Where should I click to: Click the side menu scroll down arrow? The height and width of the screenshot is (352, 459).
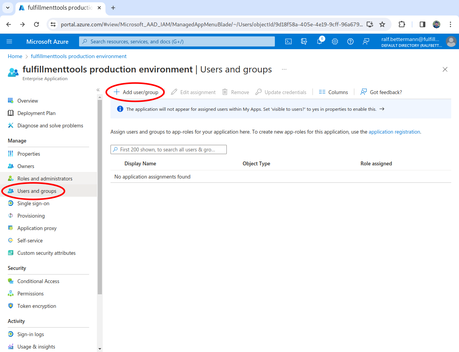point(100,349)
